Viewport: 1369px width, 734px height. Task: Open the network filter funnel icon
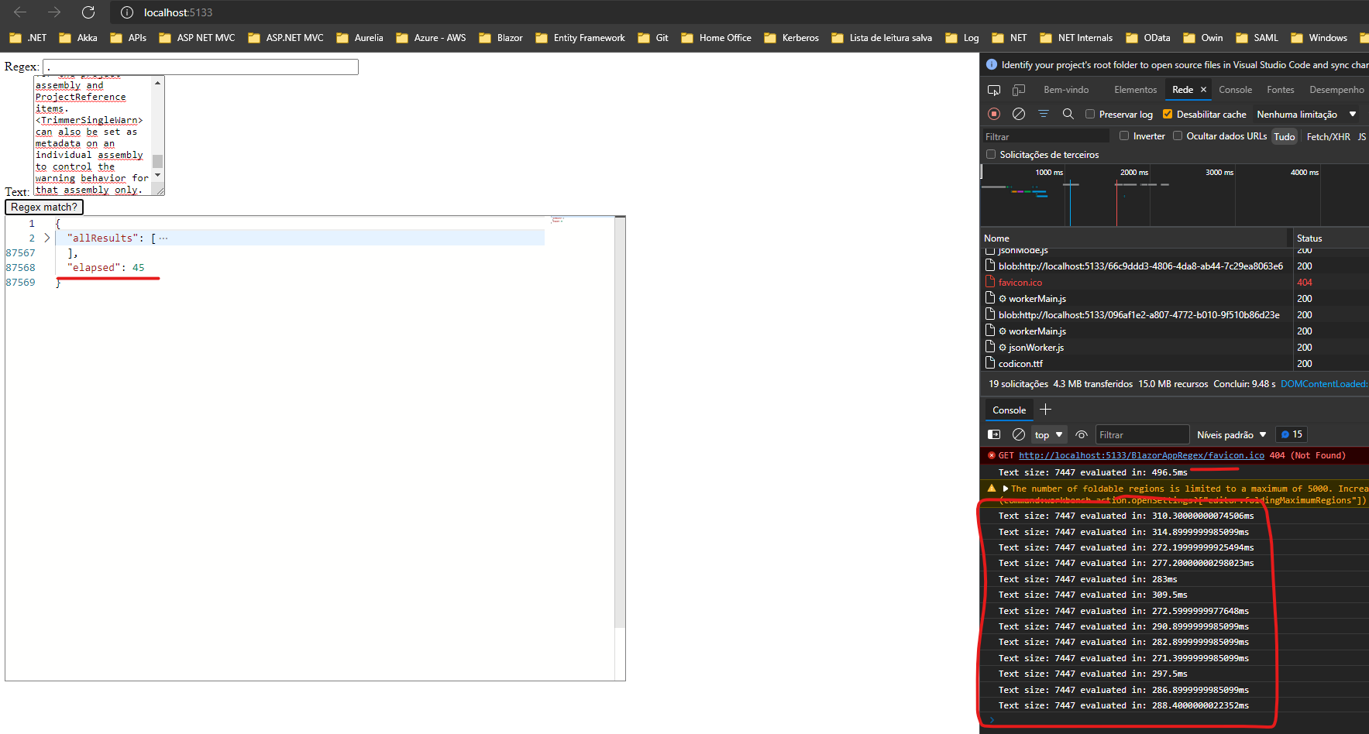coord(1044,114)
